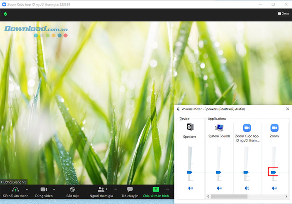Mute the Speakers device volume

point(190,188)
